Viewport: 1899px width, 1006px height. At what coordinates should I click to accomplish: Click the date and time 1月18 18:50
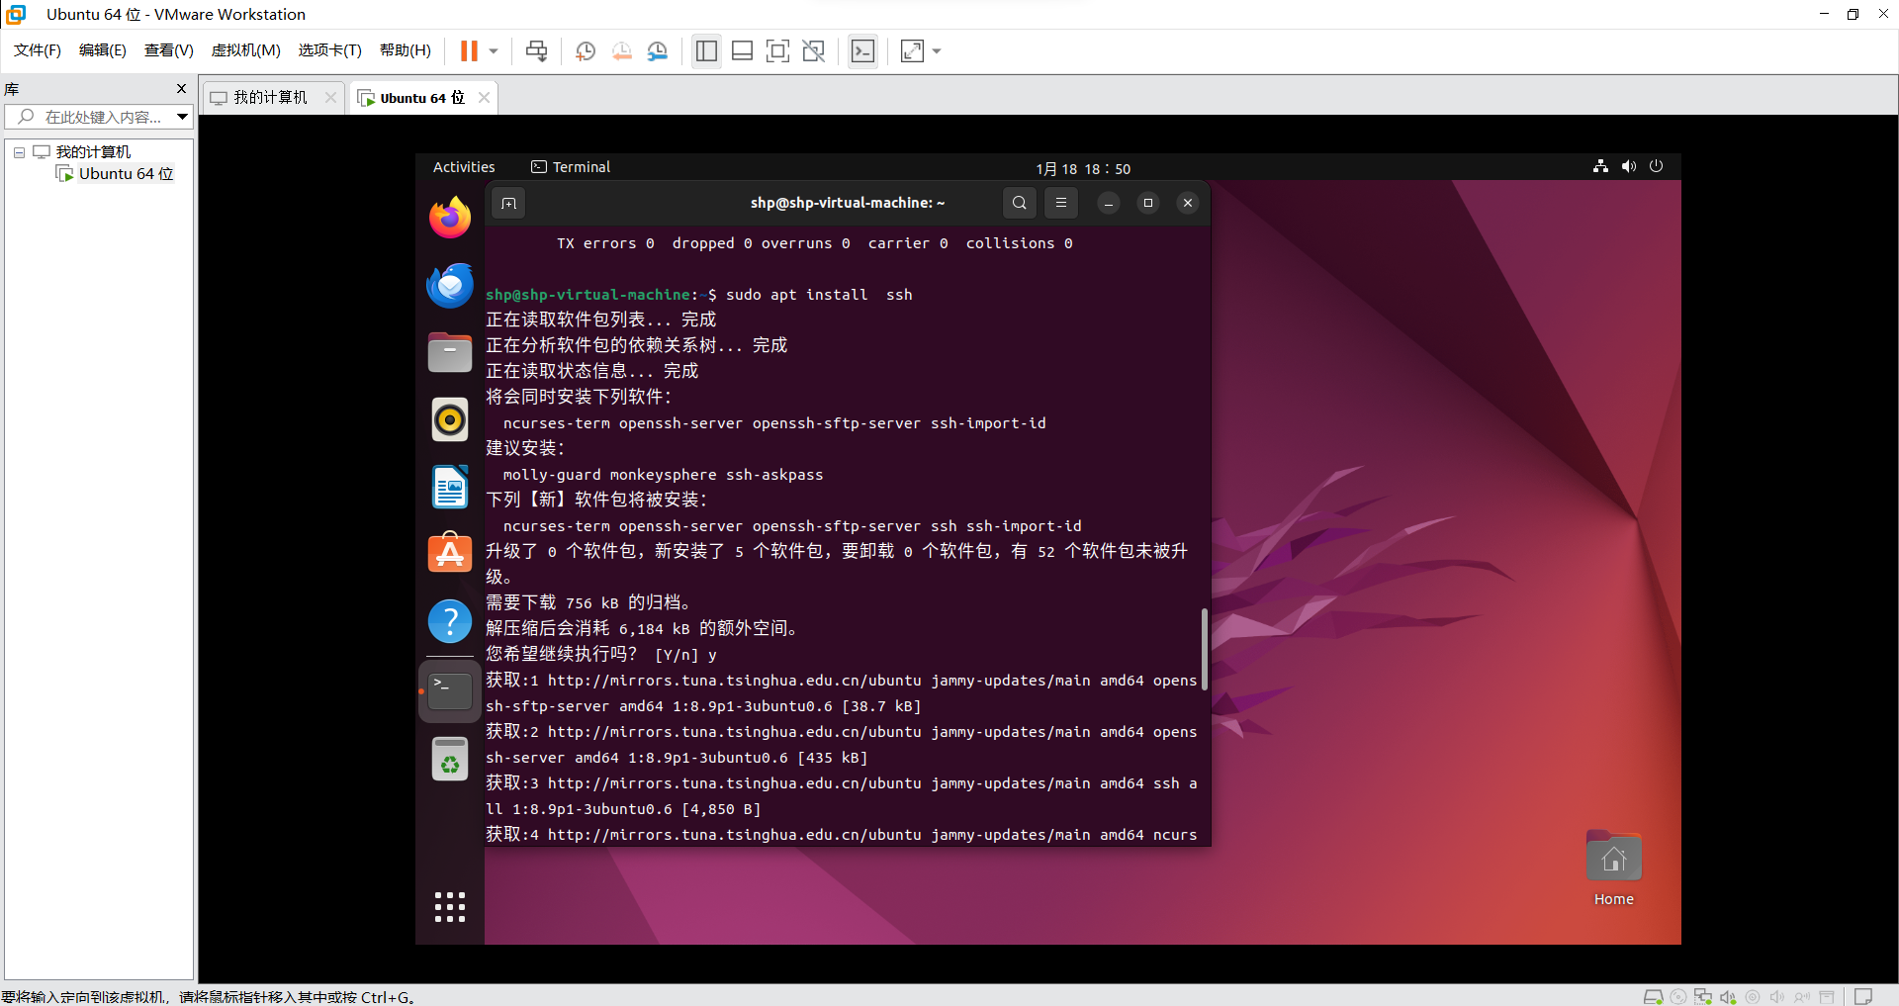click(1083, 168)
